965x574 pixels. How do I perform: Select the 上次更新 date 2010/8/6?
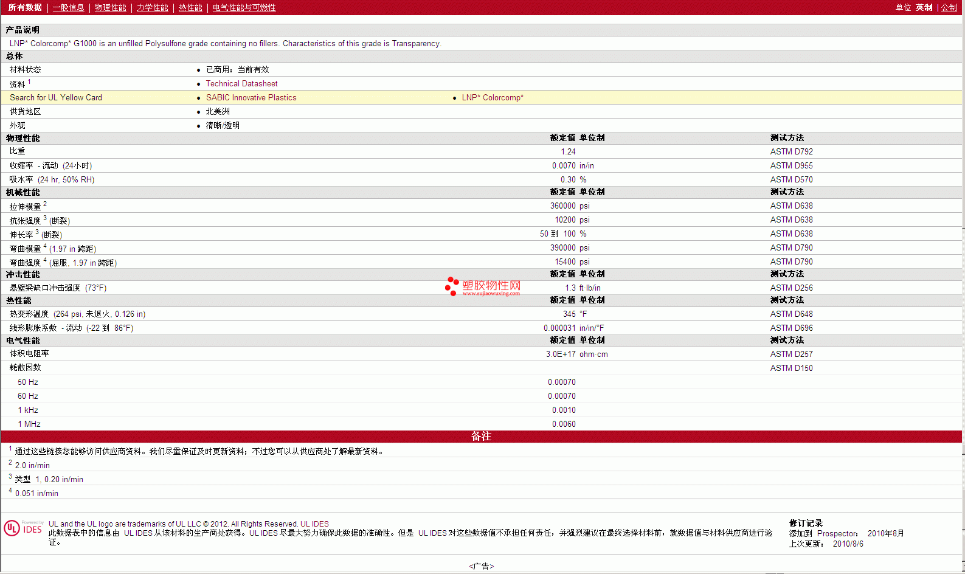pyautogui.click(x=848, y=544)
